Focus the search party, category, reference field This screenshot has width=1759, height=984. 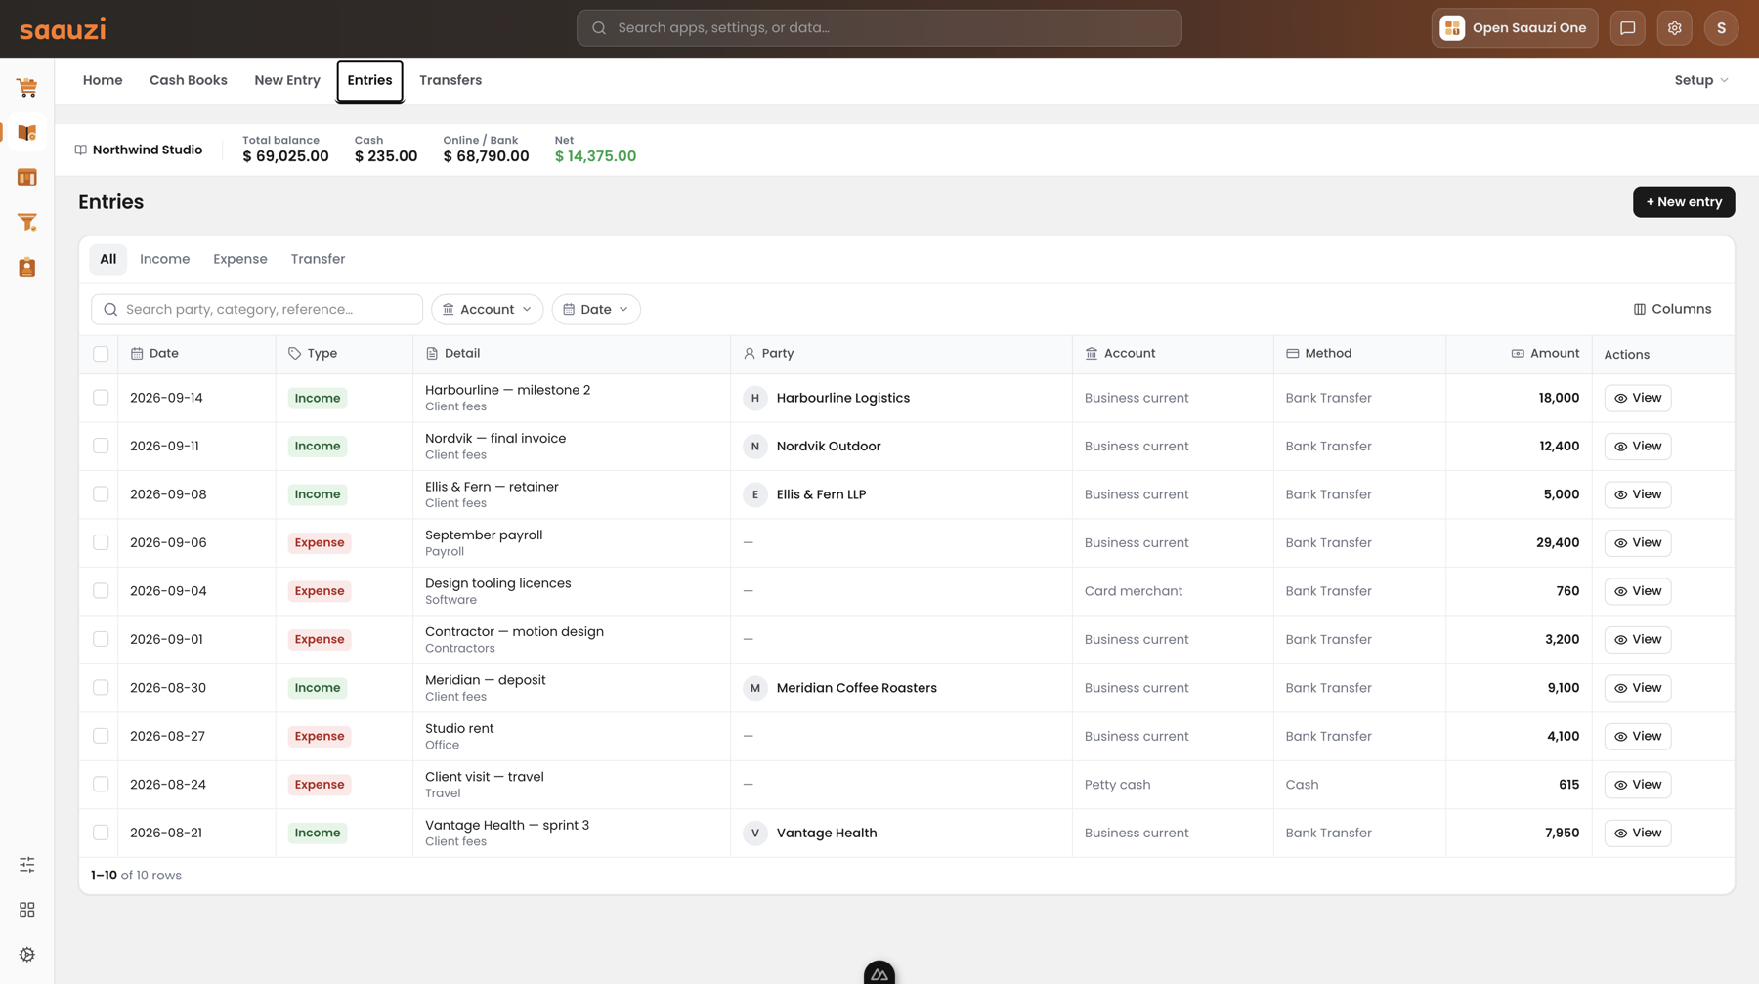[257, 309]
